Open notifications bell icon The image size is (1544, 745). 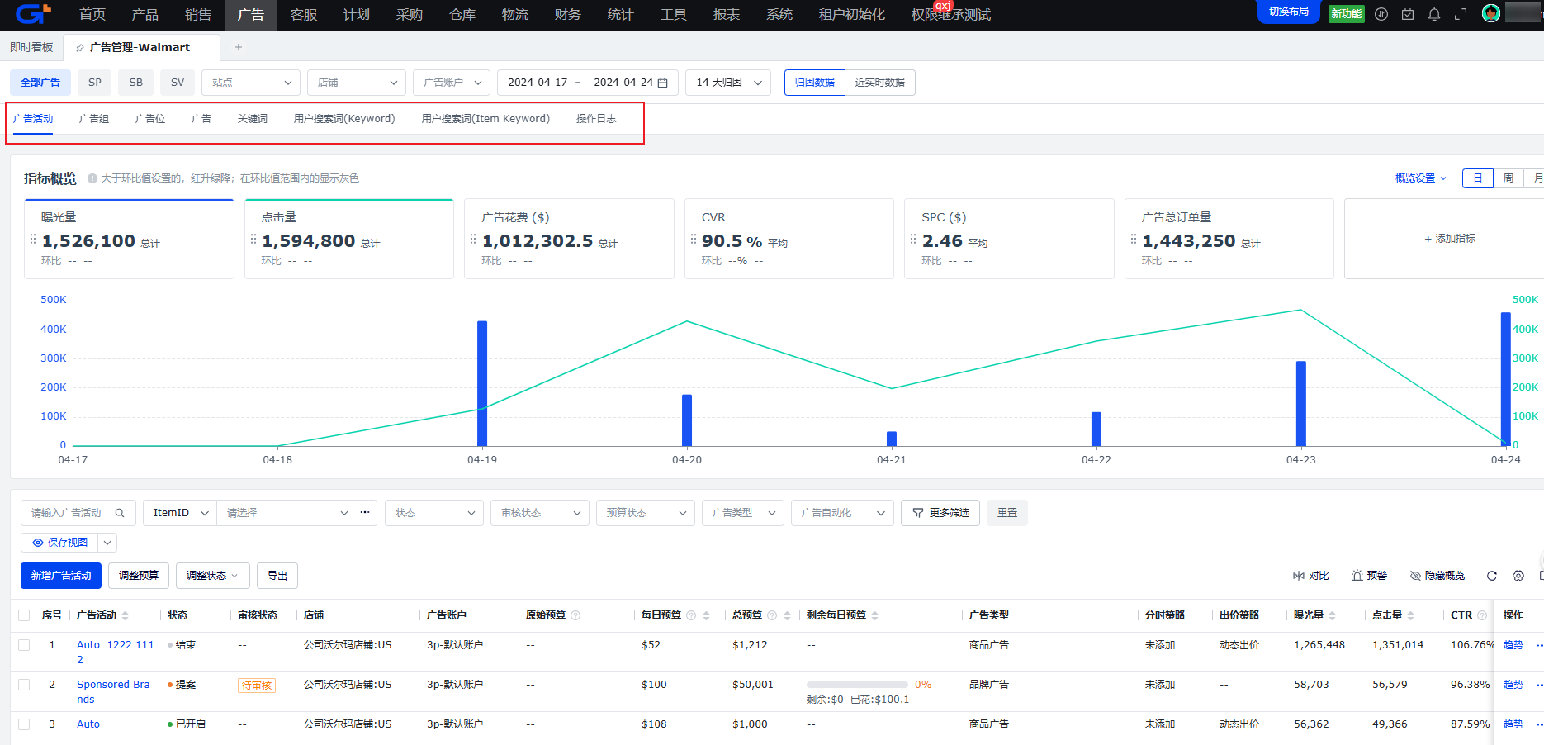click(x=1434, y=14)
